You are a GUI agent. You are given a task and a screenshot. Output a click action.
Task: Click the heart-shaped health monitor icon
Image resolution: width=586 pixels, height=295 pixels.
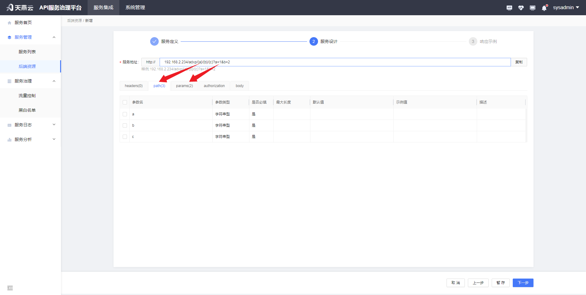click(521, 8)
